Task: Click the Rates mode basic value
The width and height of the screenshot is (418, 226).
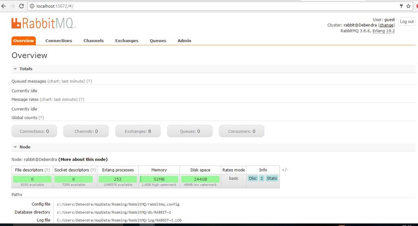Action: (x=234, y=178)
